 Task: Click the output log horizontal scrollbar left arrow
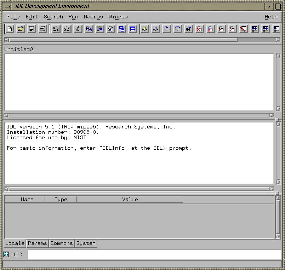pyautogui.click(x=6, y=189)
